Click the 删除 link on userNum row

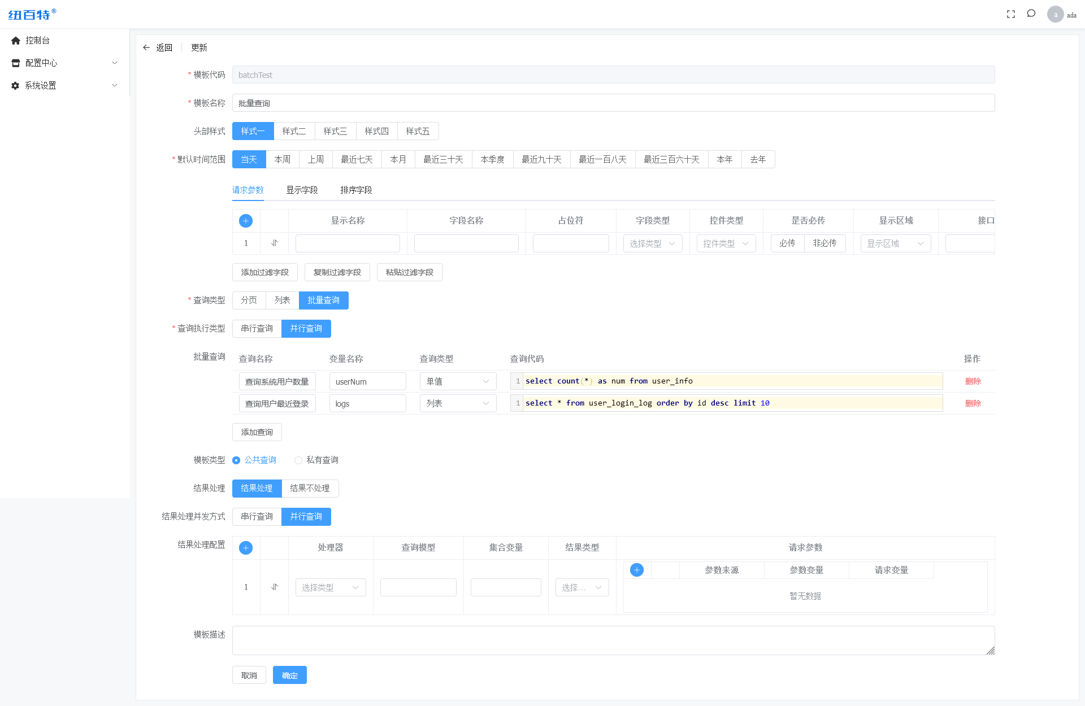click(973, 381)
